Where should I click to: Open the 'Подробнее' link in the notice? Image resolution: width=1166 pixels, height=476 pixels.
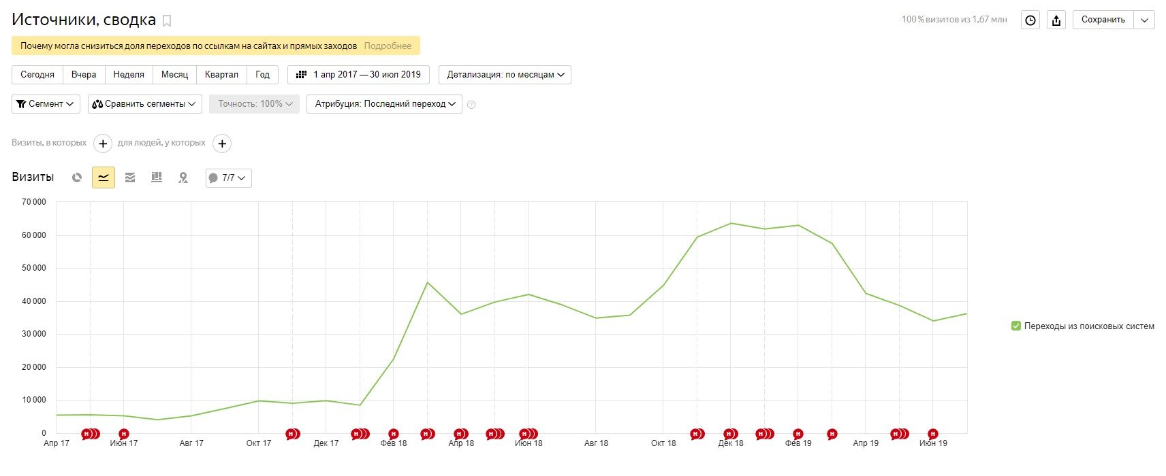pos(388,46)
